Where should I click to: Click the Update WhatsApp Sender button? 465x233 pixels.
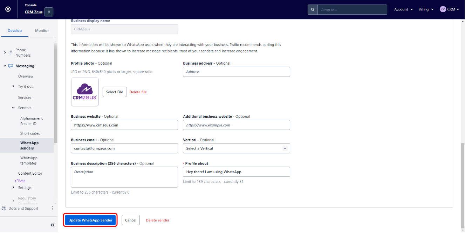point(90,220)
